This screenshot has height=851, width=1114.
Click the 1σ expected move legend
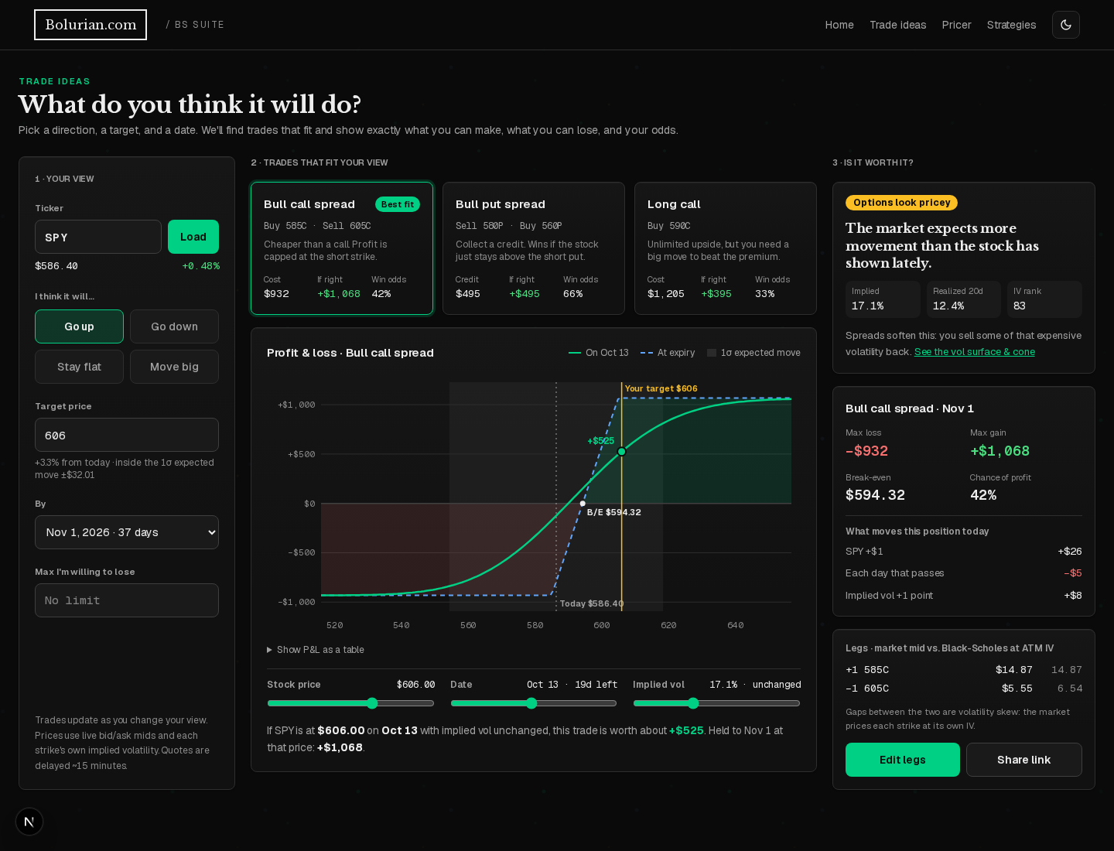pyautogui.click(x=753, y=353)
